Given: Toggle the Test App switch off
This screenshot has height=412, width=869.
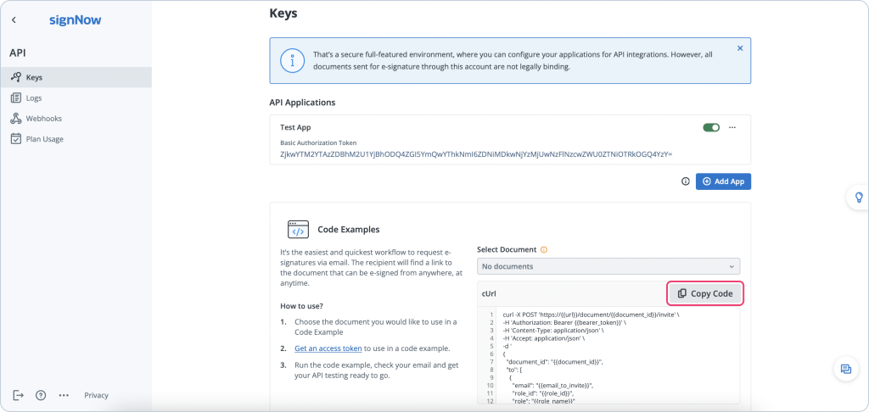Looking at the screenshot, I should 711,127.
